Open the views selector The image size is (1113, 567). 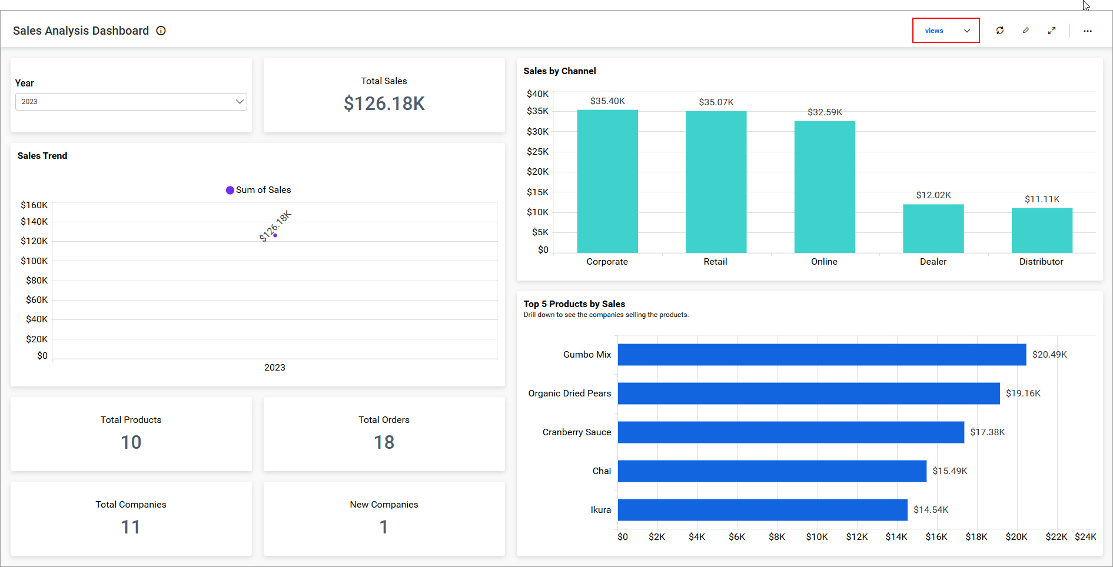point(945,30)
